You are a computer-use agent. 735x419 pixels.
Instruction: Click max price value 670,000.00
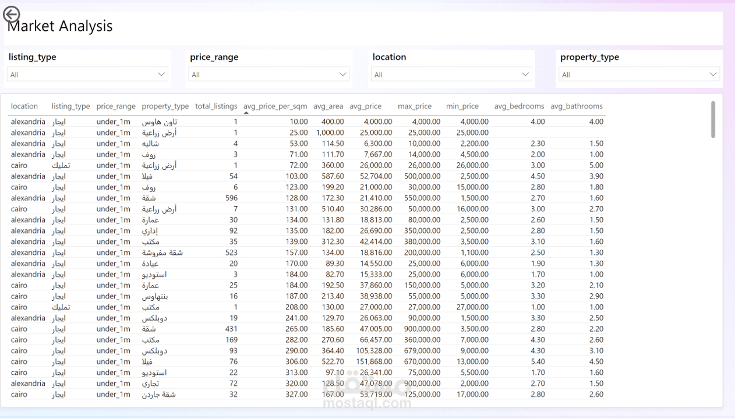(423, 361)
